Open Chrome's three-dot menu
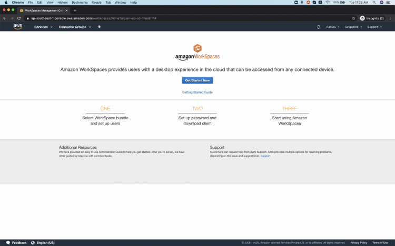This screenshot has height=246, width=395. pyautogui.click(x=390, y=18)
